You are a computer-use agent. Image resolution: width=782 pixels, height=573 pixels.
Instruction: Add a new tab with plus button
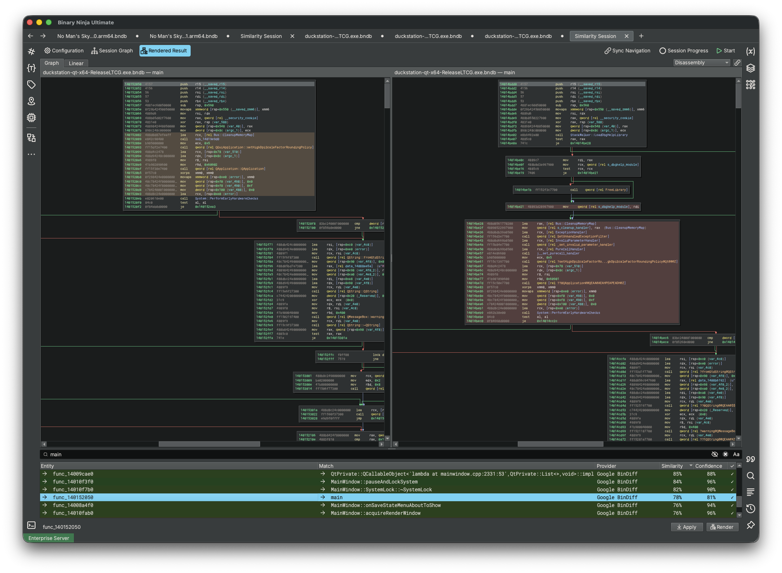641,36
